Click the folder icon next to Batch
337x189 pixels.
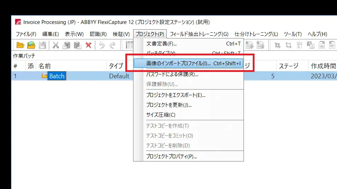(x=44, y=76)
